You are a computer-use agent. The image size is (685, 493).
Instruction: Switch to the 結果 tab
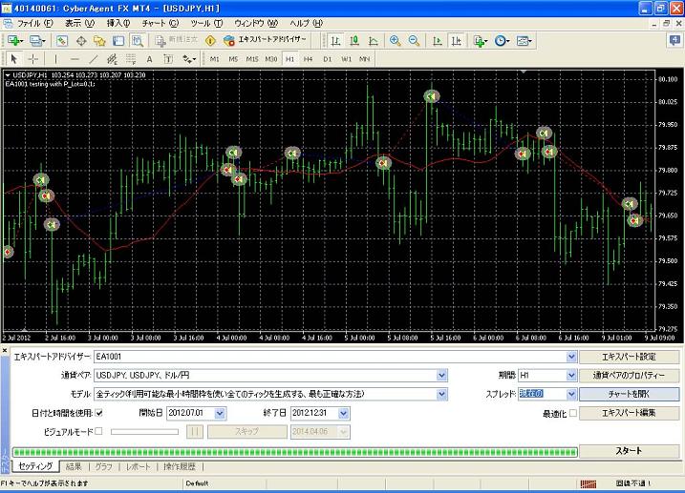pos(74,466)
